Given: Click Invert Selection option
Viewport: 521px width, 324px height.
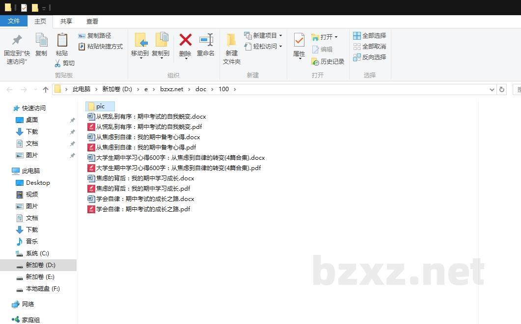Looking at the screenshot, I should click(x=369, y=57).
